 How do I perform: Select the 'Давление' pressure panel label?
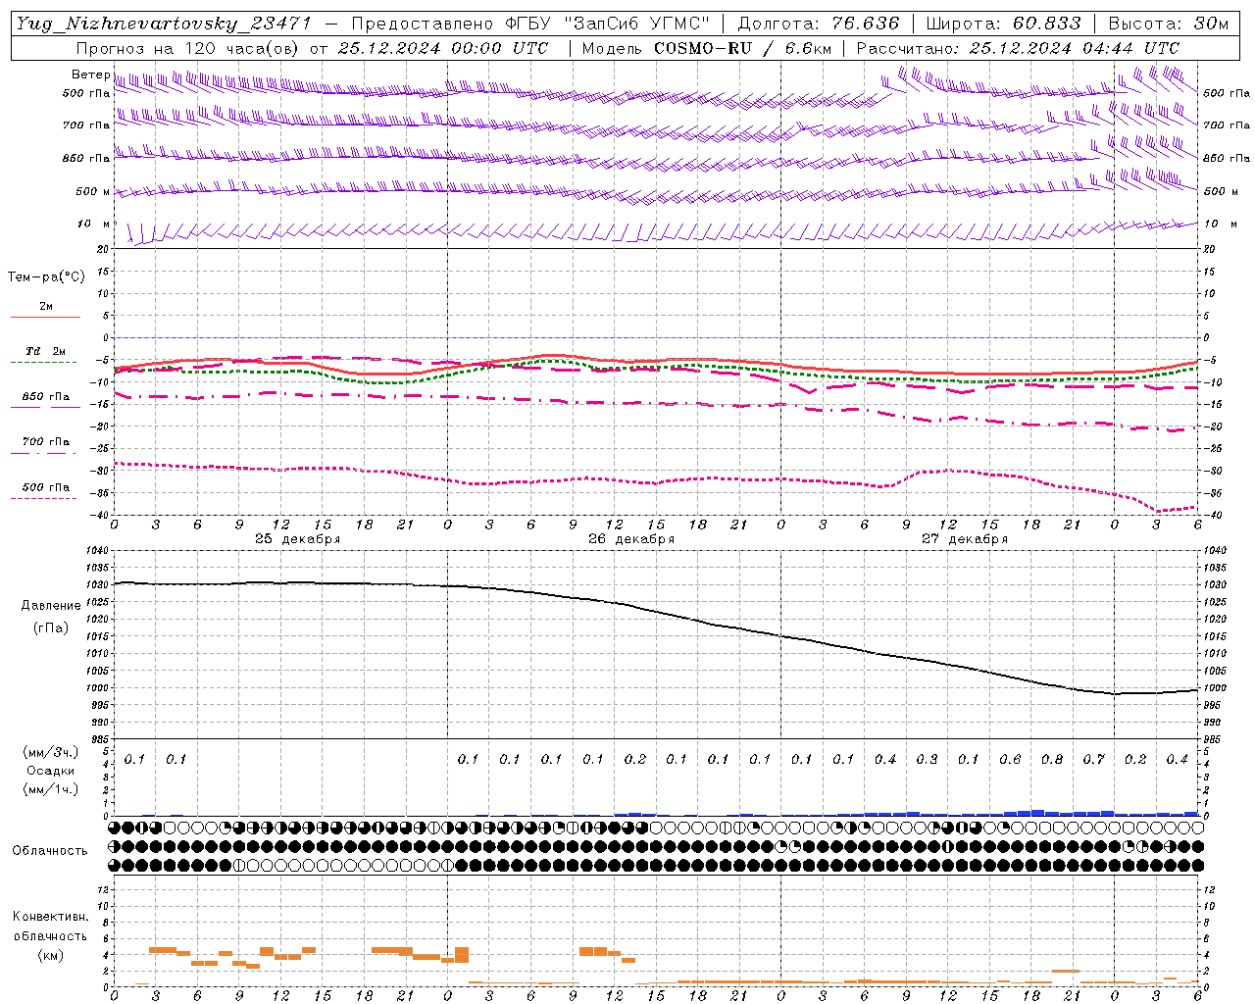coord(51,606)
